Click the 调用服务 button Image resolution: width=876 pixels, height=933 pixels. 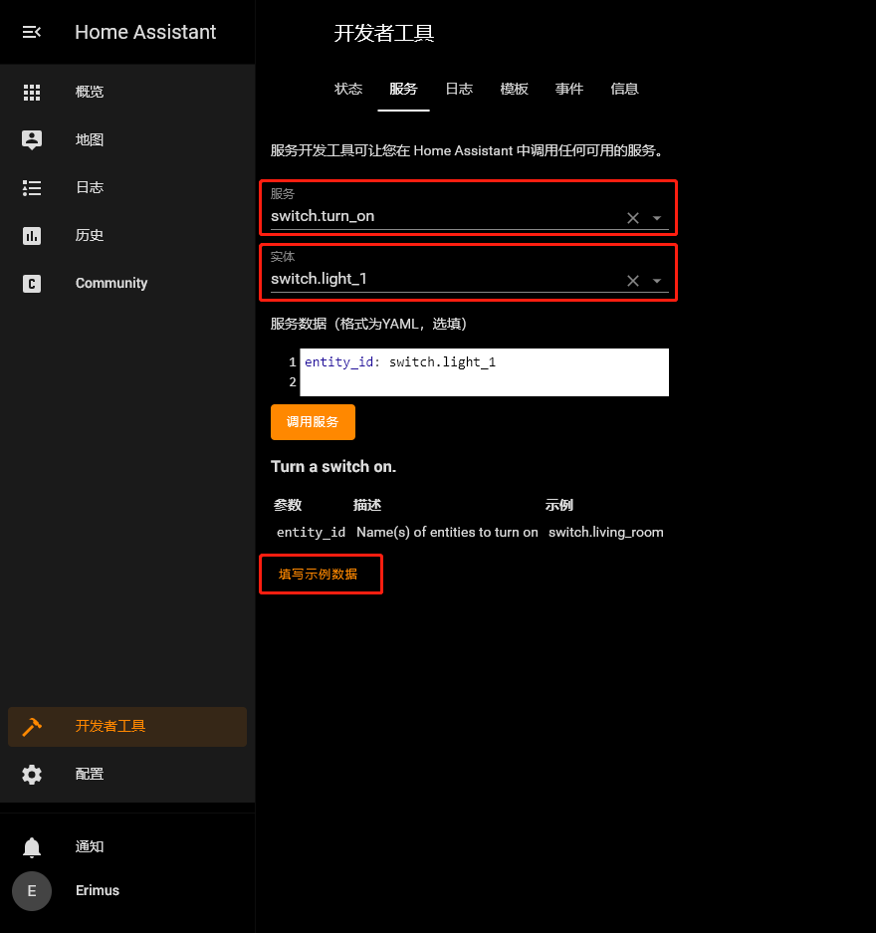pos(313,422)
